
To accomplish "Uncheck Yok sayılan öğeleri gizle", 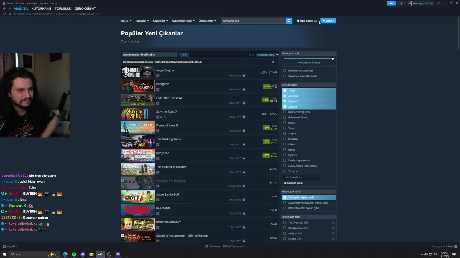I will click(285, 197).
